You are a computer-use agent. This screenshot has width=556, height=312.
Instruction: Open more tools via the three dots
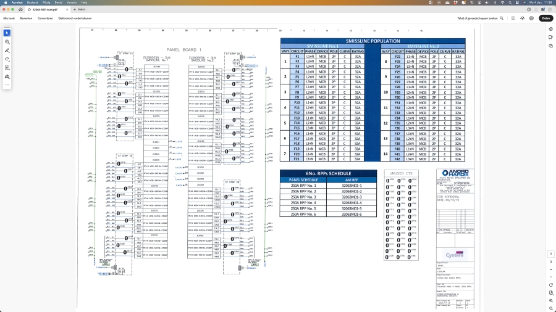pos(7,84)
